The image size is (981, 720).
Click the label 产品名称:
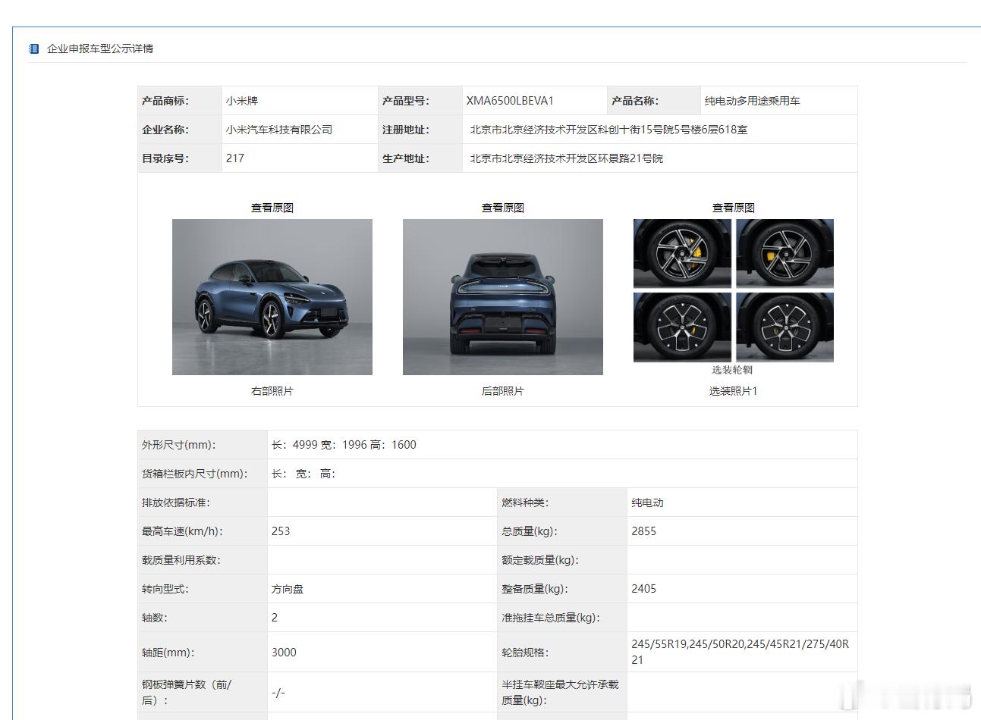(635, 101)
